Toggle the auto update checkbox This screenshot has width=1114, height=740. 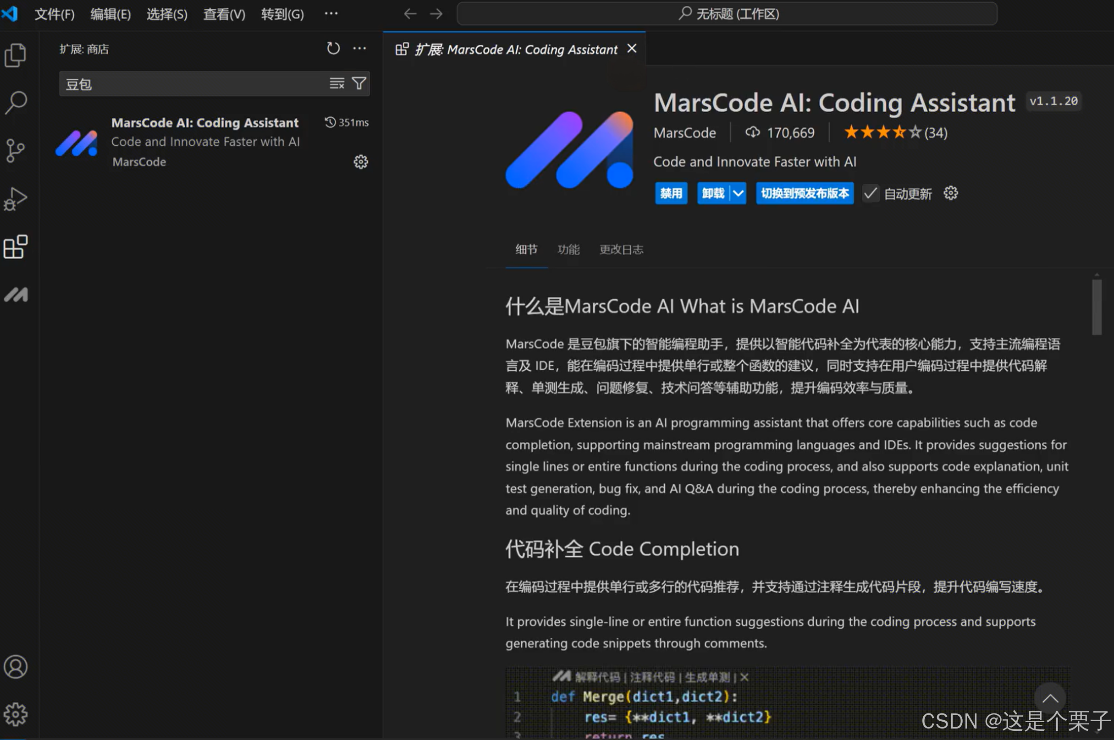point(871,193)
